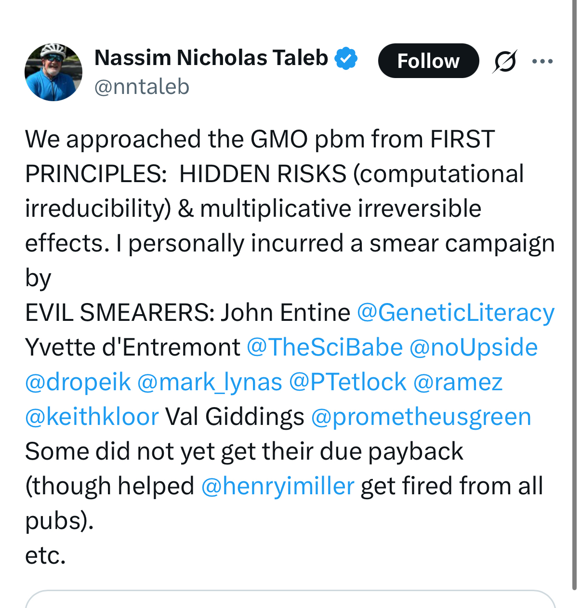The width and height of the screenshot is (581, 608).
Task: Open the @TheSciBabe mention
Action: coord(324,347)
